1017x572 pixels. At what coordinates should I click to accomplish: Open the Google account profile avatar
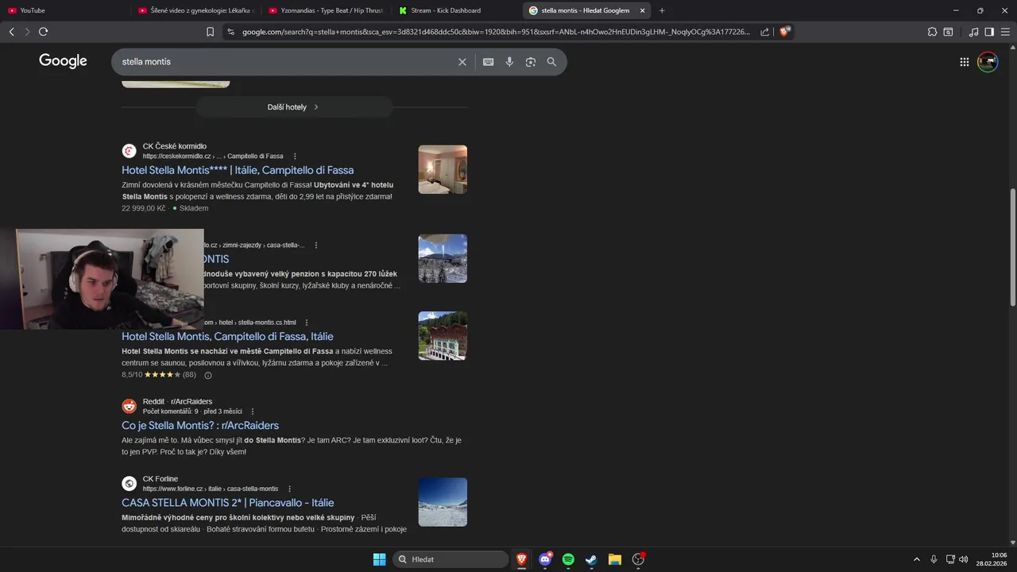[x=988, y=62]
